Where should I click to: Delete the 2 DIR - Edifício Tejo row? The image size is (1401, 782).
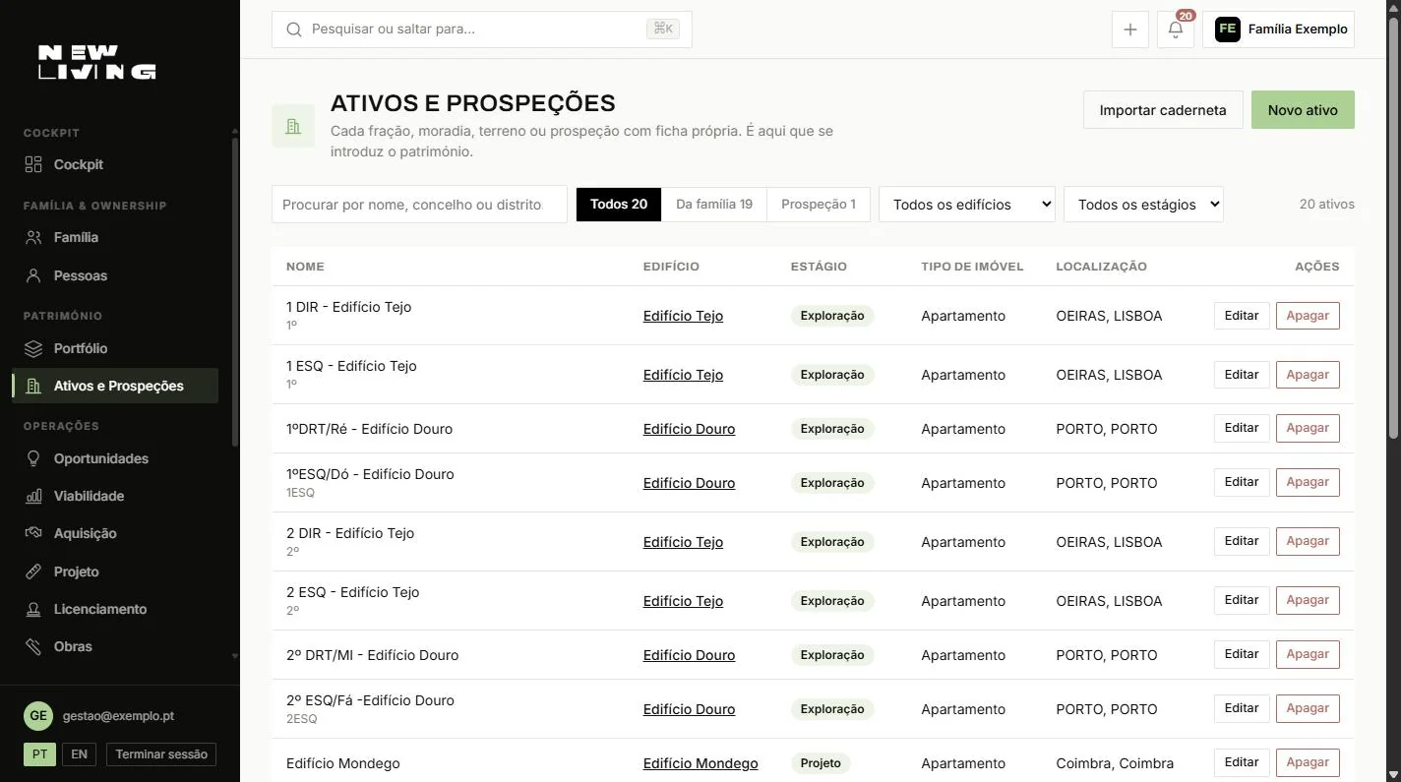pos(1308,541)
